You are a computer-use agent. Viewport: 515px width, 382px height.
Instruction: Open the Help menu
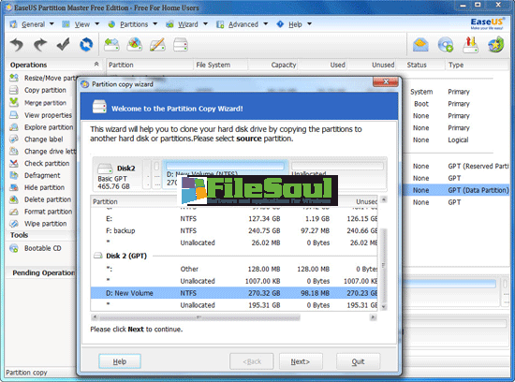point(295,24)
